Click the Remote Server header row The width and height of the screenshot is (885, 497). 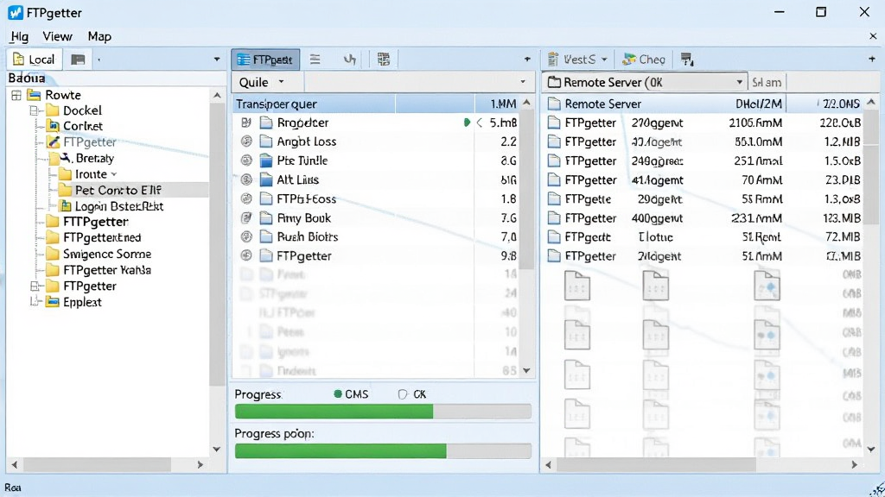coord(704,104)
